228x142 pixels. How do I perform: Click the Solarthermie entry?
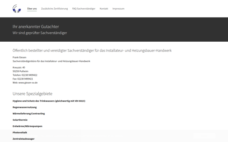[20, 120]
